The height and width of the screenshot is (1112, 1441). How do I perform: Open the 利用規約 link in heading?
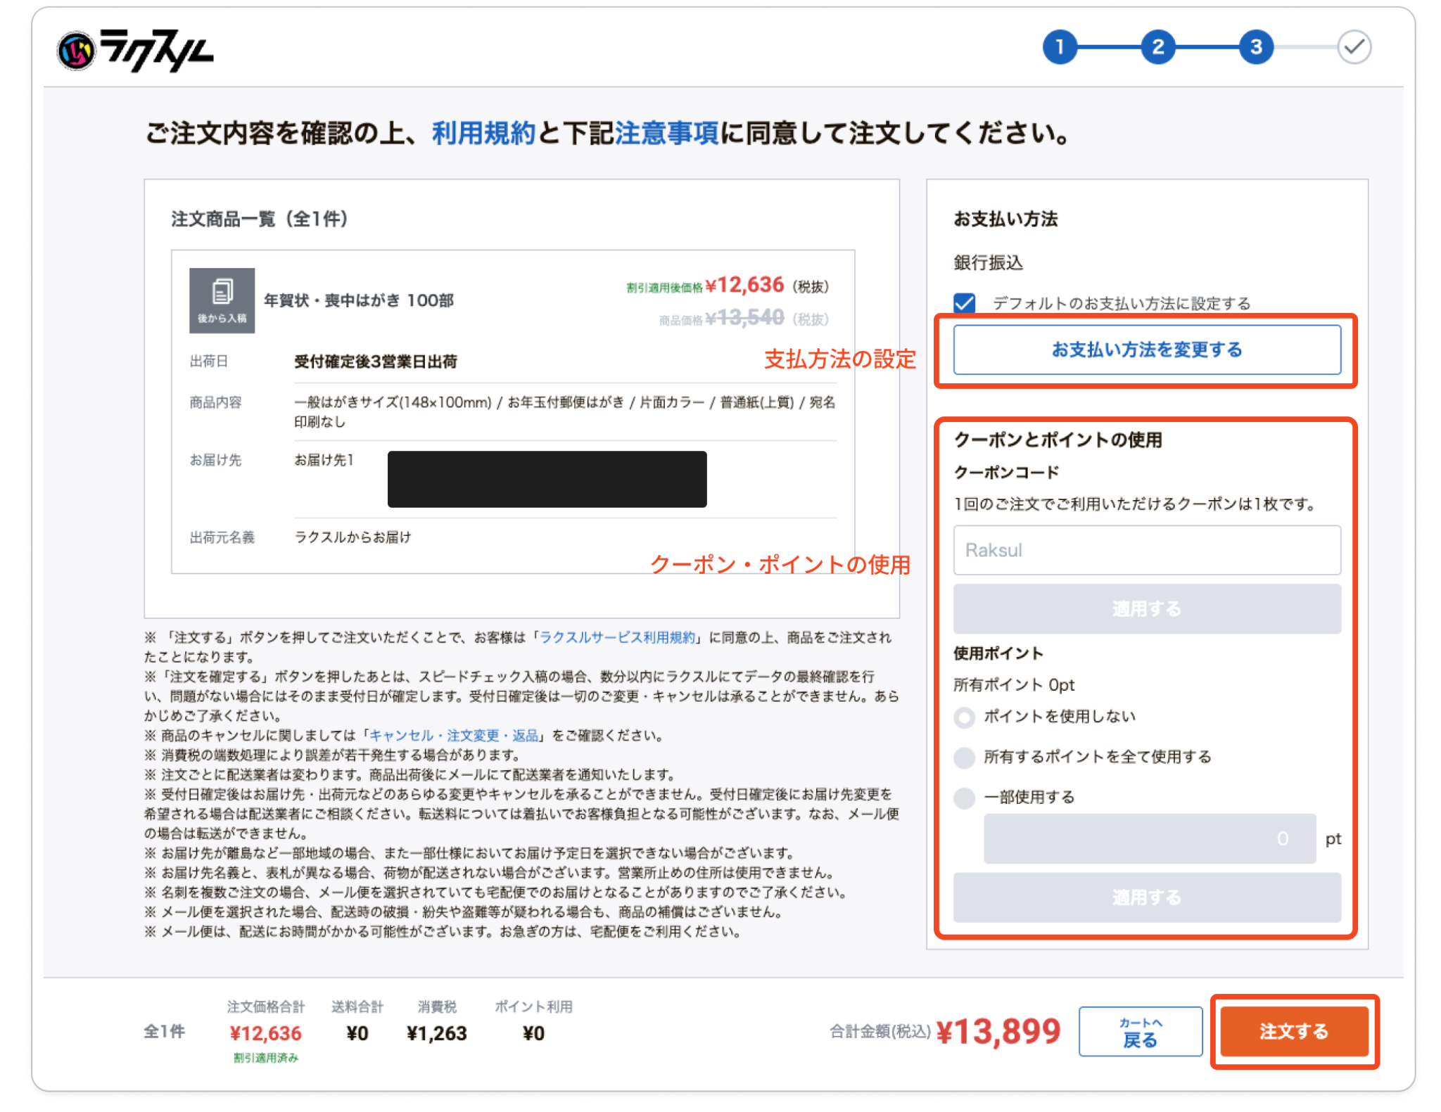[x=483, y=133]
